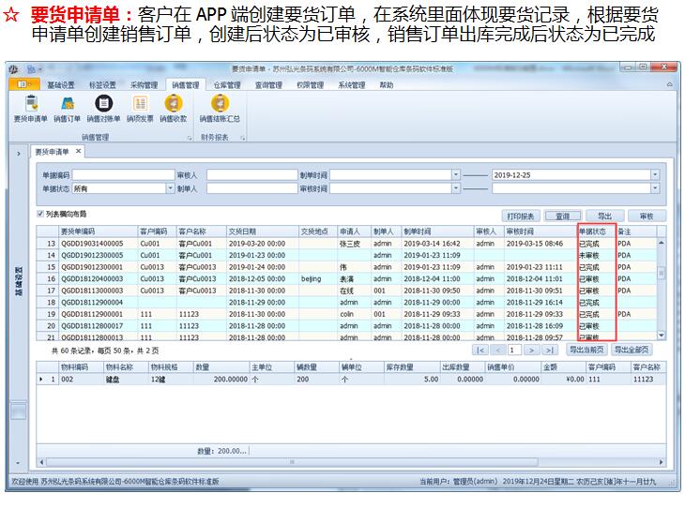The height and width of the screenshot is (508, 685).
Task: Close the 要货申请单 document tab
Action: pos(78,151)
